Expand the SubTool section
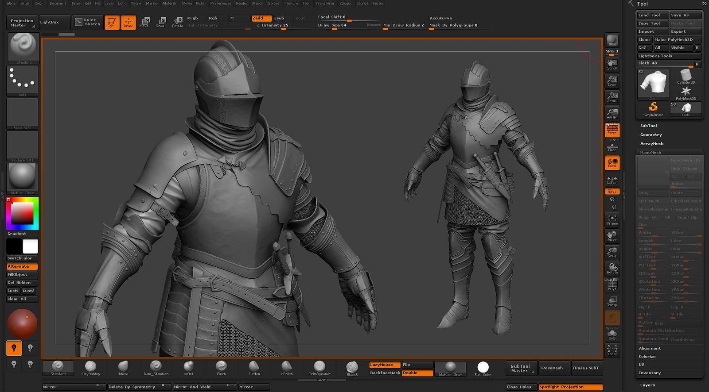 coord(648,126)
